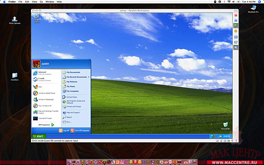
Task: Click Firefox icon in the Dock
Action: [91, 162]
